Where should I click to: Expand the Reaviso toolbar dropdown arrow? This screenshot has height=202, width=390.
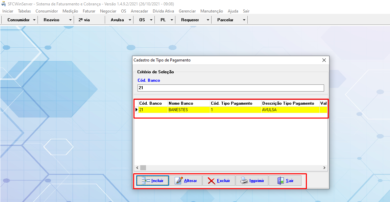point(70,20)
